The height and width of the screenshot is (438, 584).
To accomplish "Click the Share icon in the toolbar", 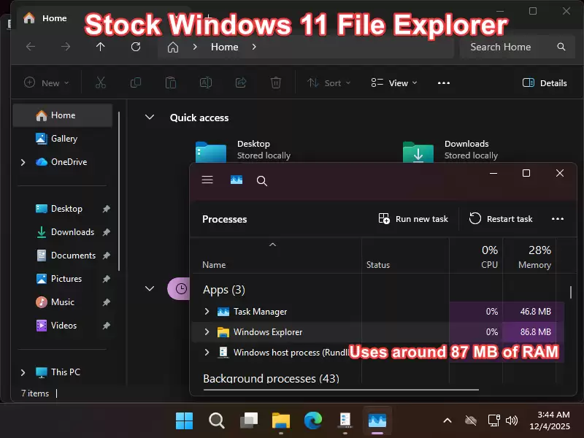I will click(240, 82).
